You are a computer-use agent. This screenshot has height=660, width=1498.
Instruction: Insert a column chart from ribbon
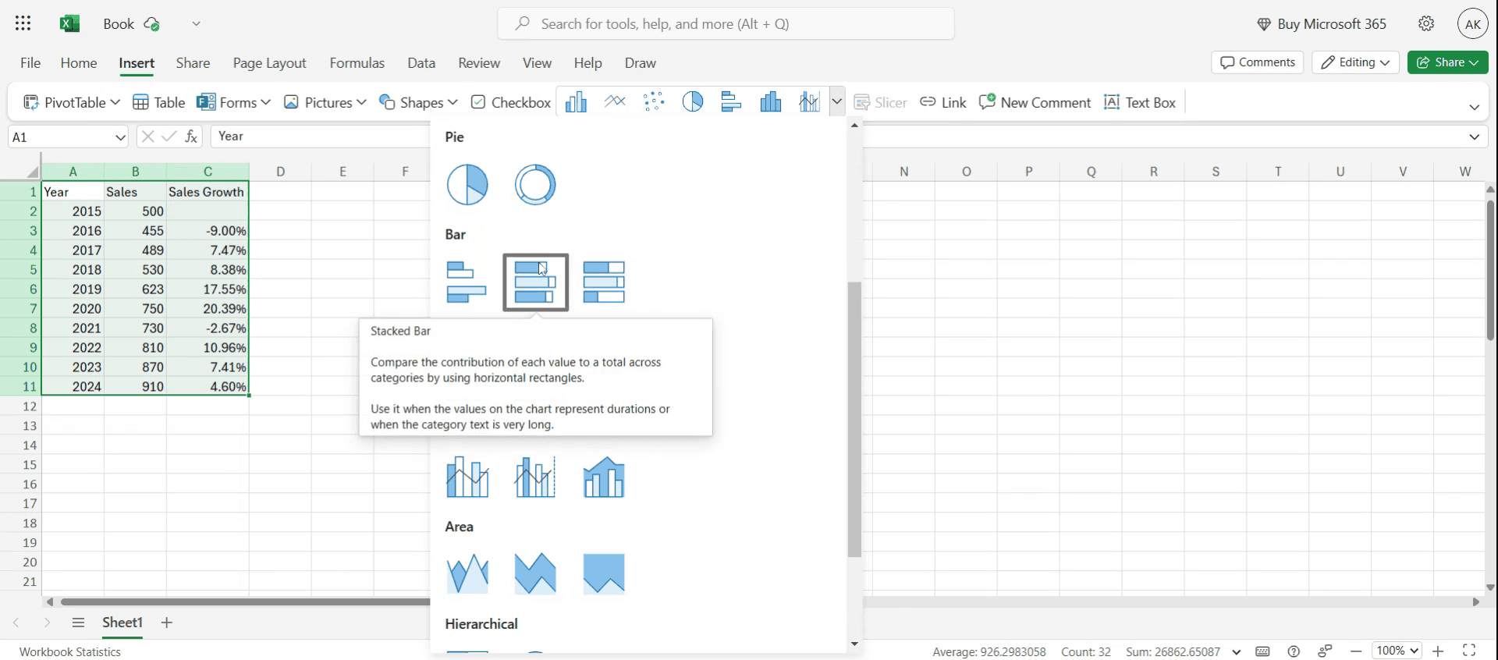tap(576, 102)
